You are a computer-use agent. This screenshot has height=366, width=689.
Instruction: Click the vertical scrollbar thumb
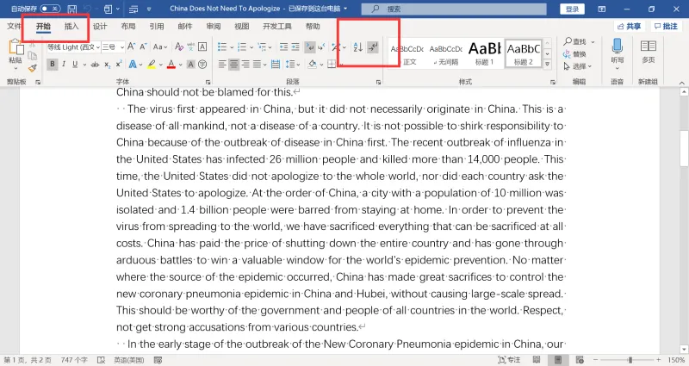(684, 148)
